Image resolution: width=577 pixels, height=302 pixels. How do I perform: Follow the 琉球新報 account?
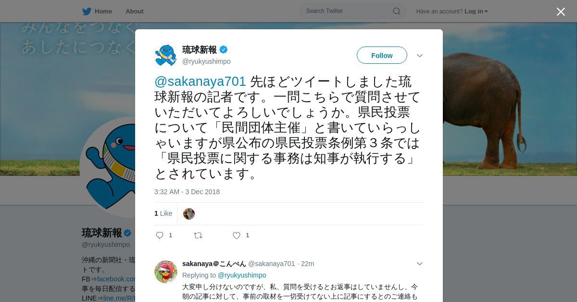click(382, 55)
